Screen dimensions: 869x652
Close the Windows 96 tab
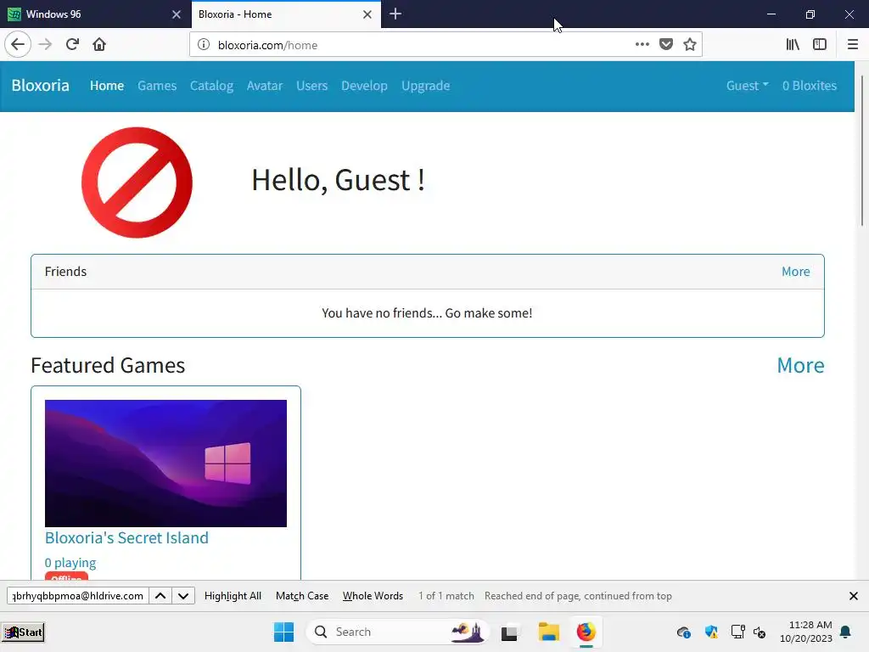177,14
